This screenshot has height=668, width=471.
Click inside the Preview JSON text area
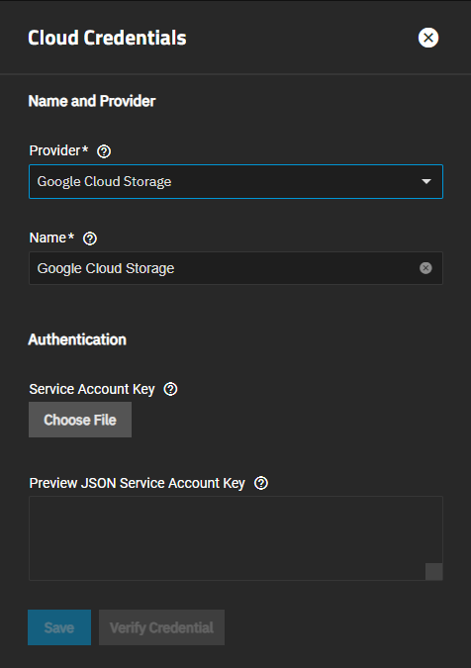[235, 538]
